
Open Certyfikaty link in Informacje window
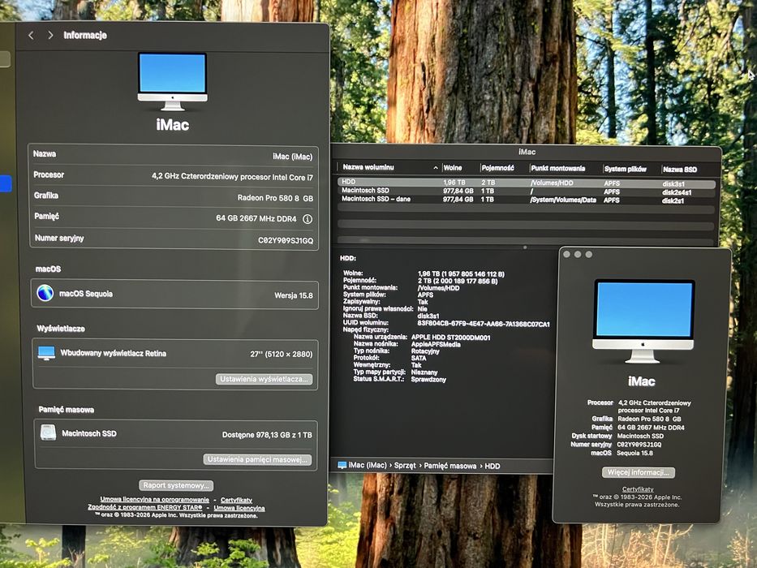click(237, 500)
